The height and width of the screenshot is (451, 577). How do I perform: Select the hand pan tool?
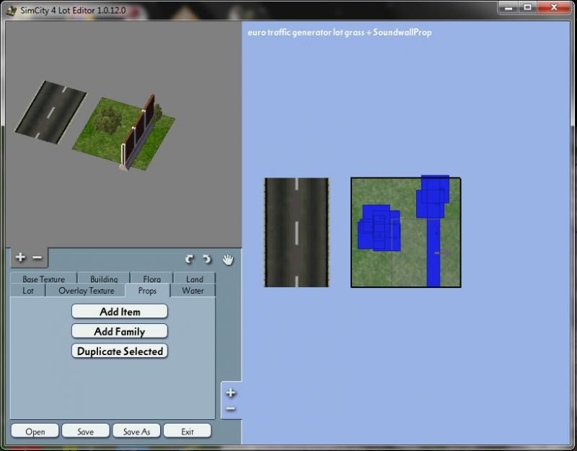coord(228,260)
